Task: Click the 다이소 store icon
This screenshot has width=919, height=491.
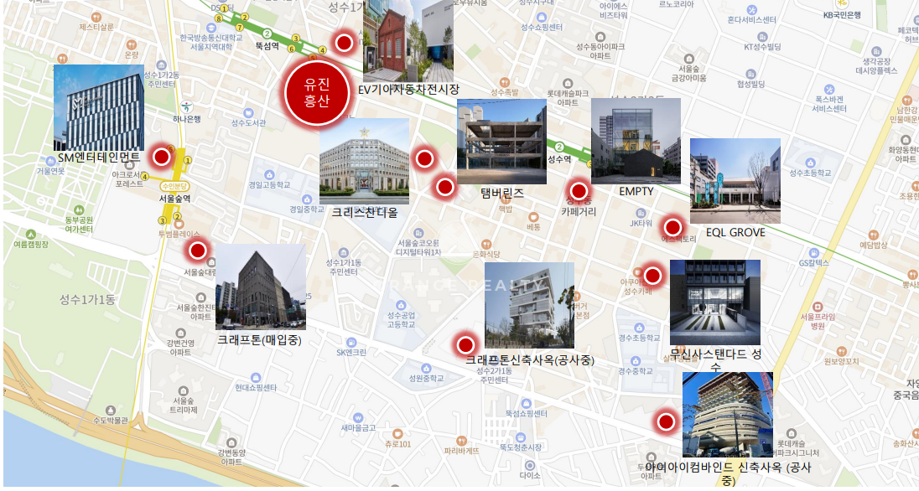Action: pos(529,466)
